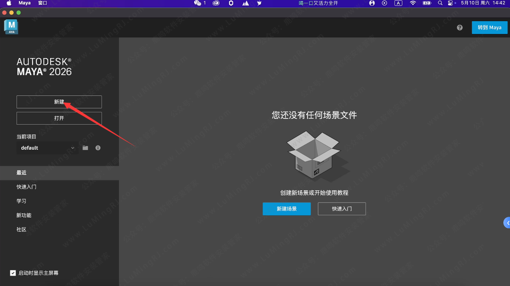Click the Maya application logo icon

(x=10, y=27)
